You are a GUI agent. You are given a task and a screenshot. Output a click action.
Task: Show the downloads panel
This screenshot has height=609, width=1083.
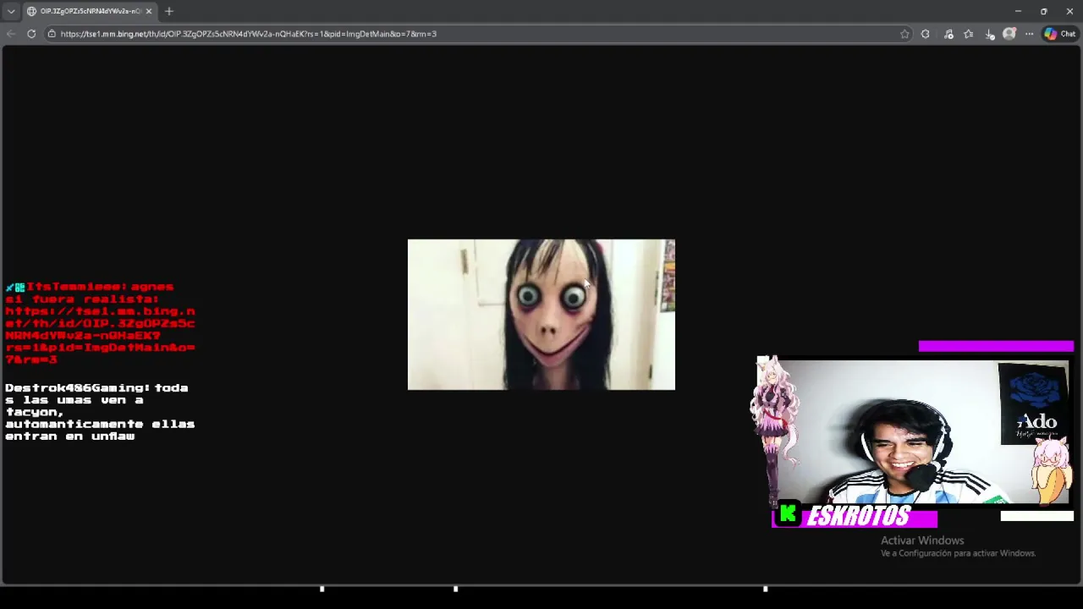tap(990, 34)
